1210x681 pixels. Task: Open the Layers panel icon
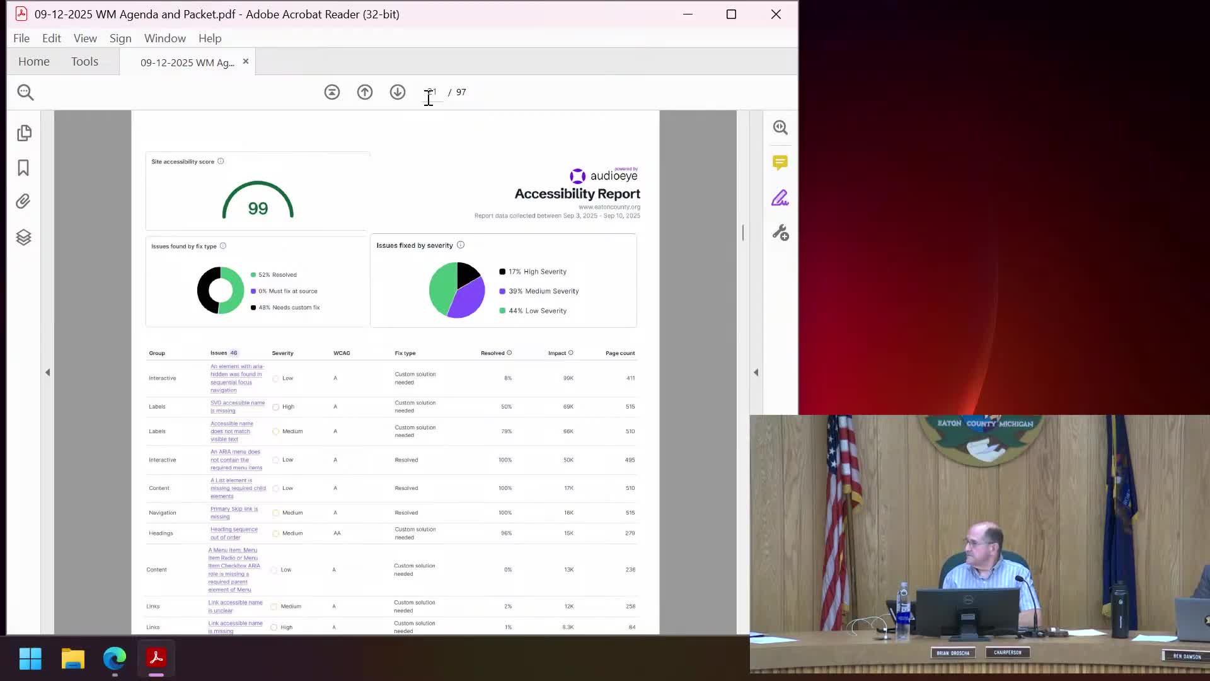pos(23,237)
